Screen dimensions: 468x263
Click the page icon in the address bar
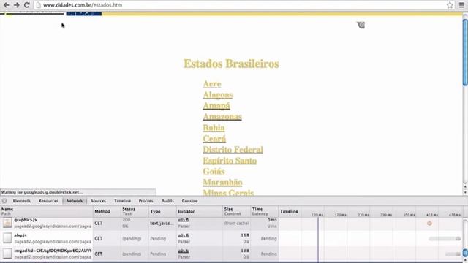pyautogui.click(x=38, y=5)
